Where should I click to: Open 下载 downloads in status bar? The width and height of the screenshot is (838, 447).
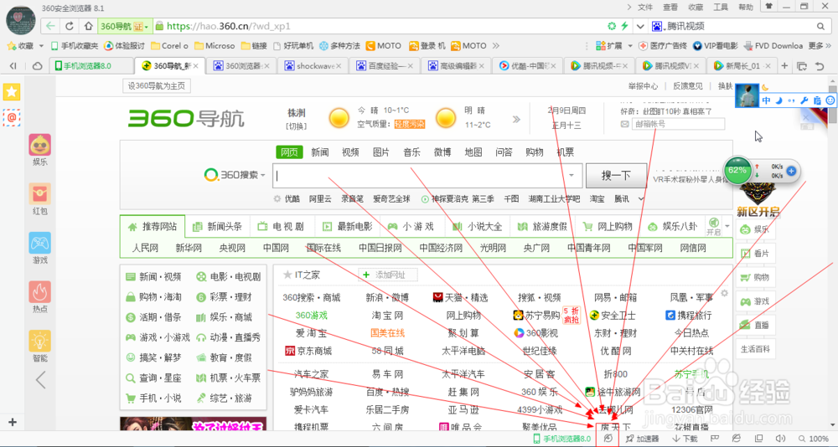coord(685,439)
